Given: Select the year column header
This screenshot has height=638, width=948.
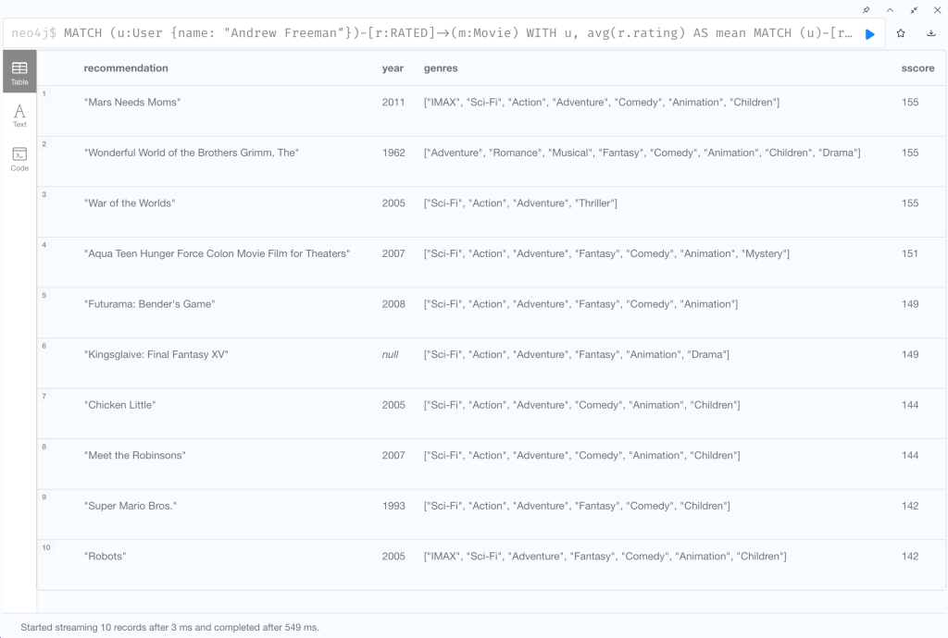Looking at the screenshot, I should click(393, 68).
